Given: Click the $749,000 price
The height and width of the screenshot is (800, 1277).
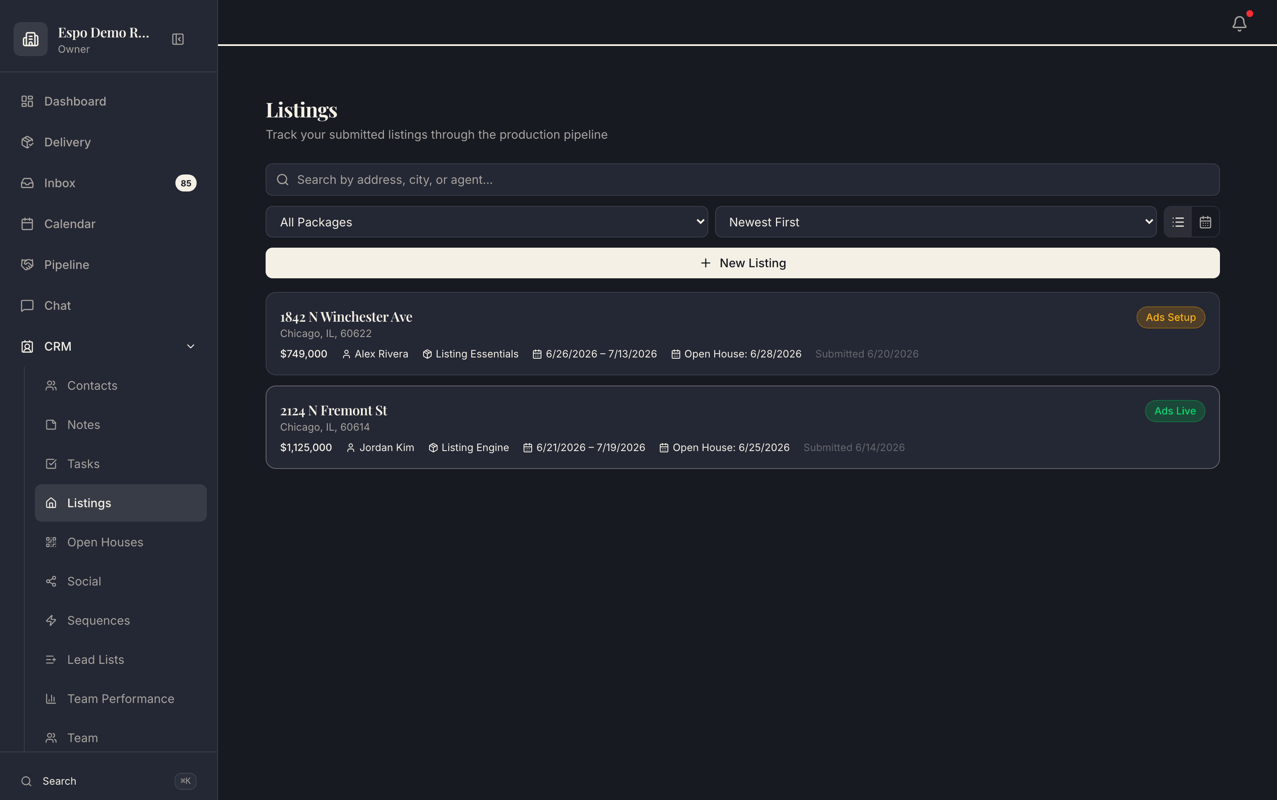Looking at the screenshot, I should pyautogui.click(x=303, y=354).
